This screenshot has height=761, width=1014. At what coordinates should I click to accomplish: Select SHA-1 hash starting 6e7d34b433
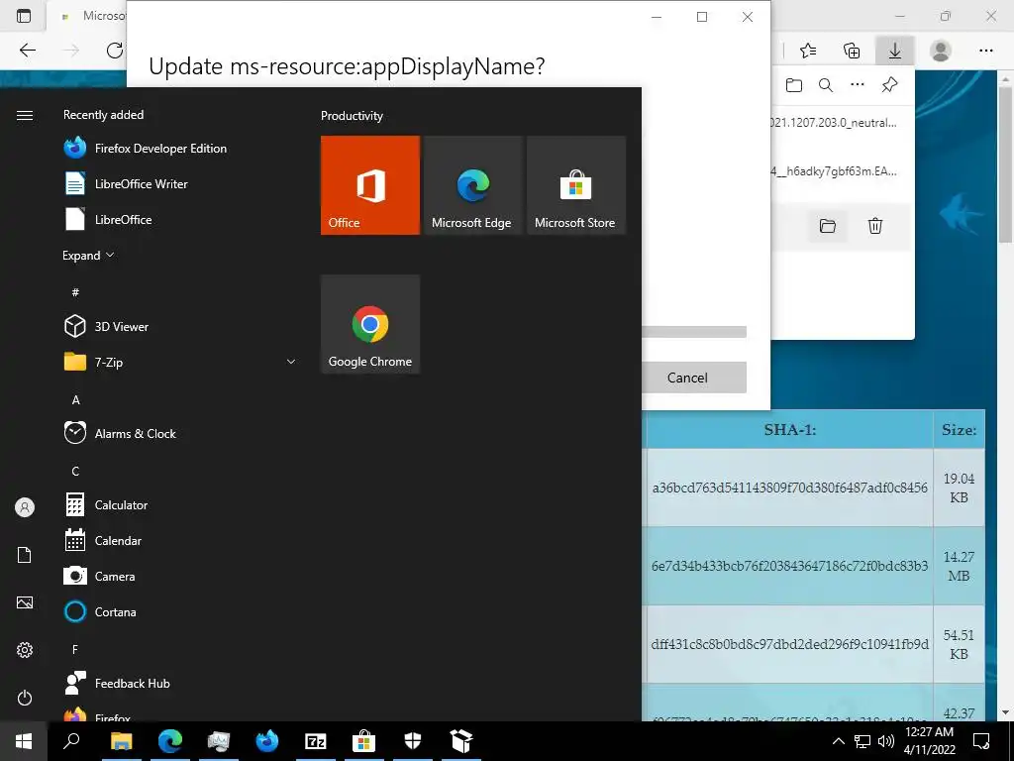pyautogui.click(x=789, y=566)
